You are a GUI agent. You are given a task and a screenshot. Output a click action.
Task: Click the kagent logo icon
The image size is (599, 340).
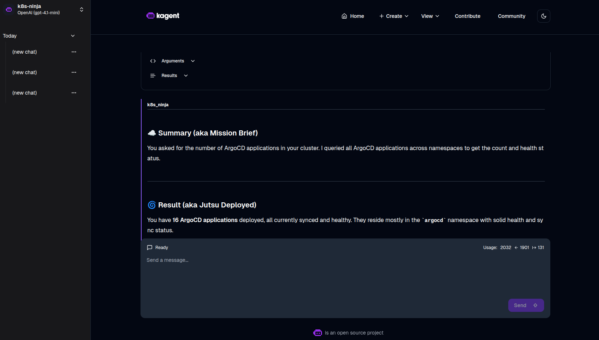150,16
